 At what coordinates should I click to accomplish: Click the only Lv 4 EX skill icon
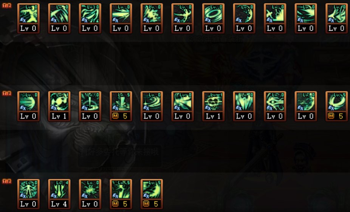click(x=59, y=190)
